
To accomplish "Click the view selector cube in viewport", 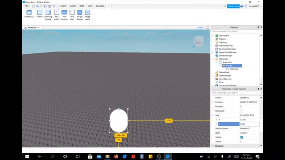I will (198, 41).
